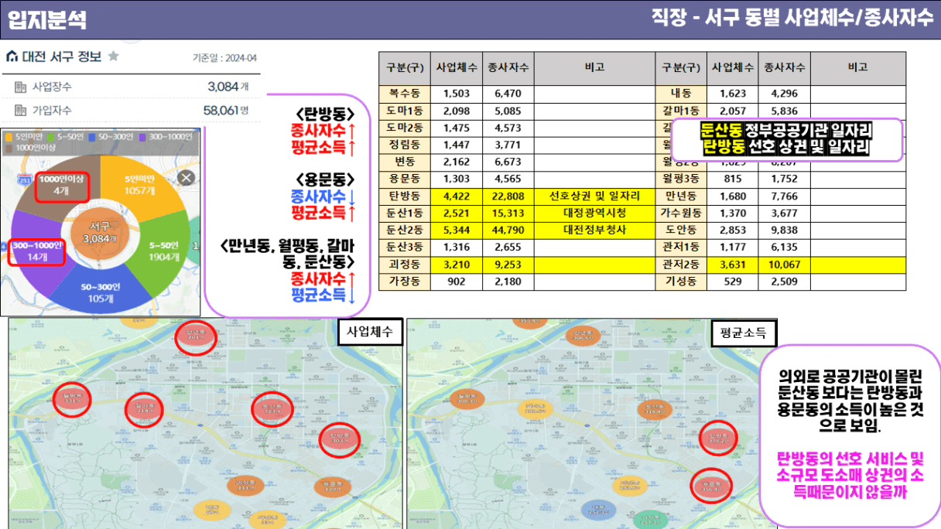Screen dimensions: 941x529
Task: Click the 직장 - 서구 동별 사업체수/종사자수 heading
Action: (792, 19)
